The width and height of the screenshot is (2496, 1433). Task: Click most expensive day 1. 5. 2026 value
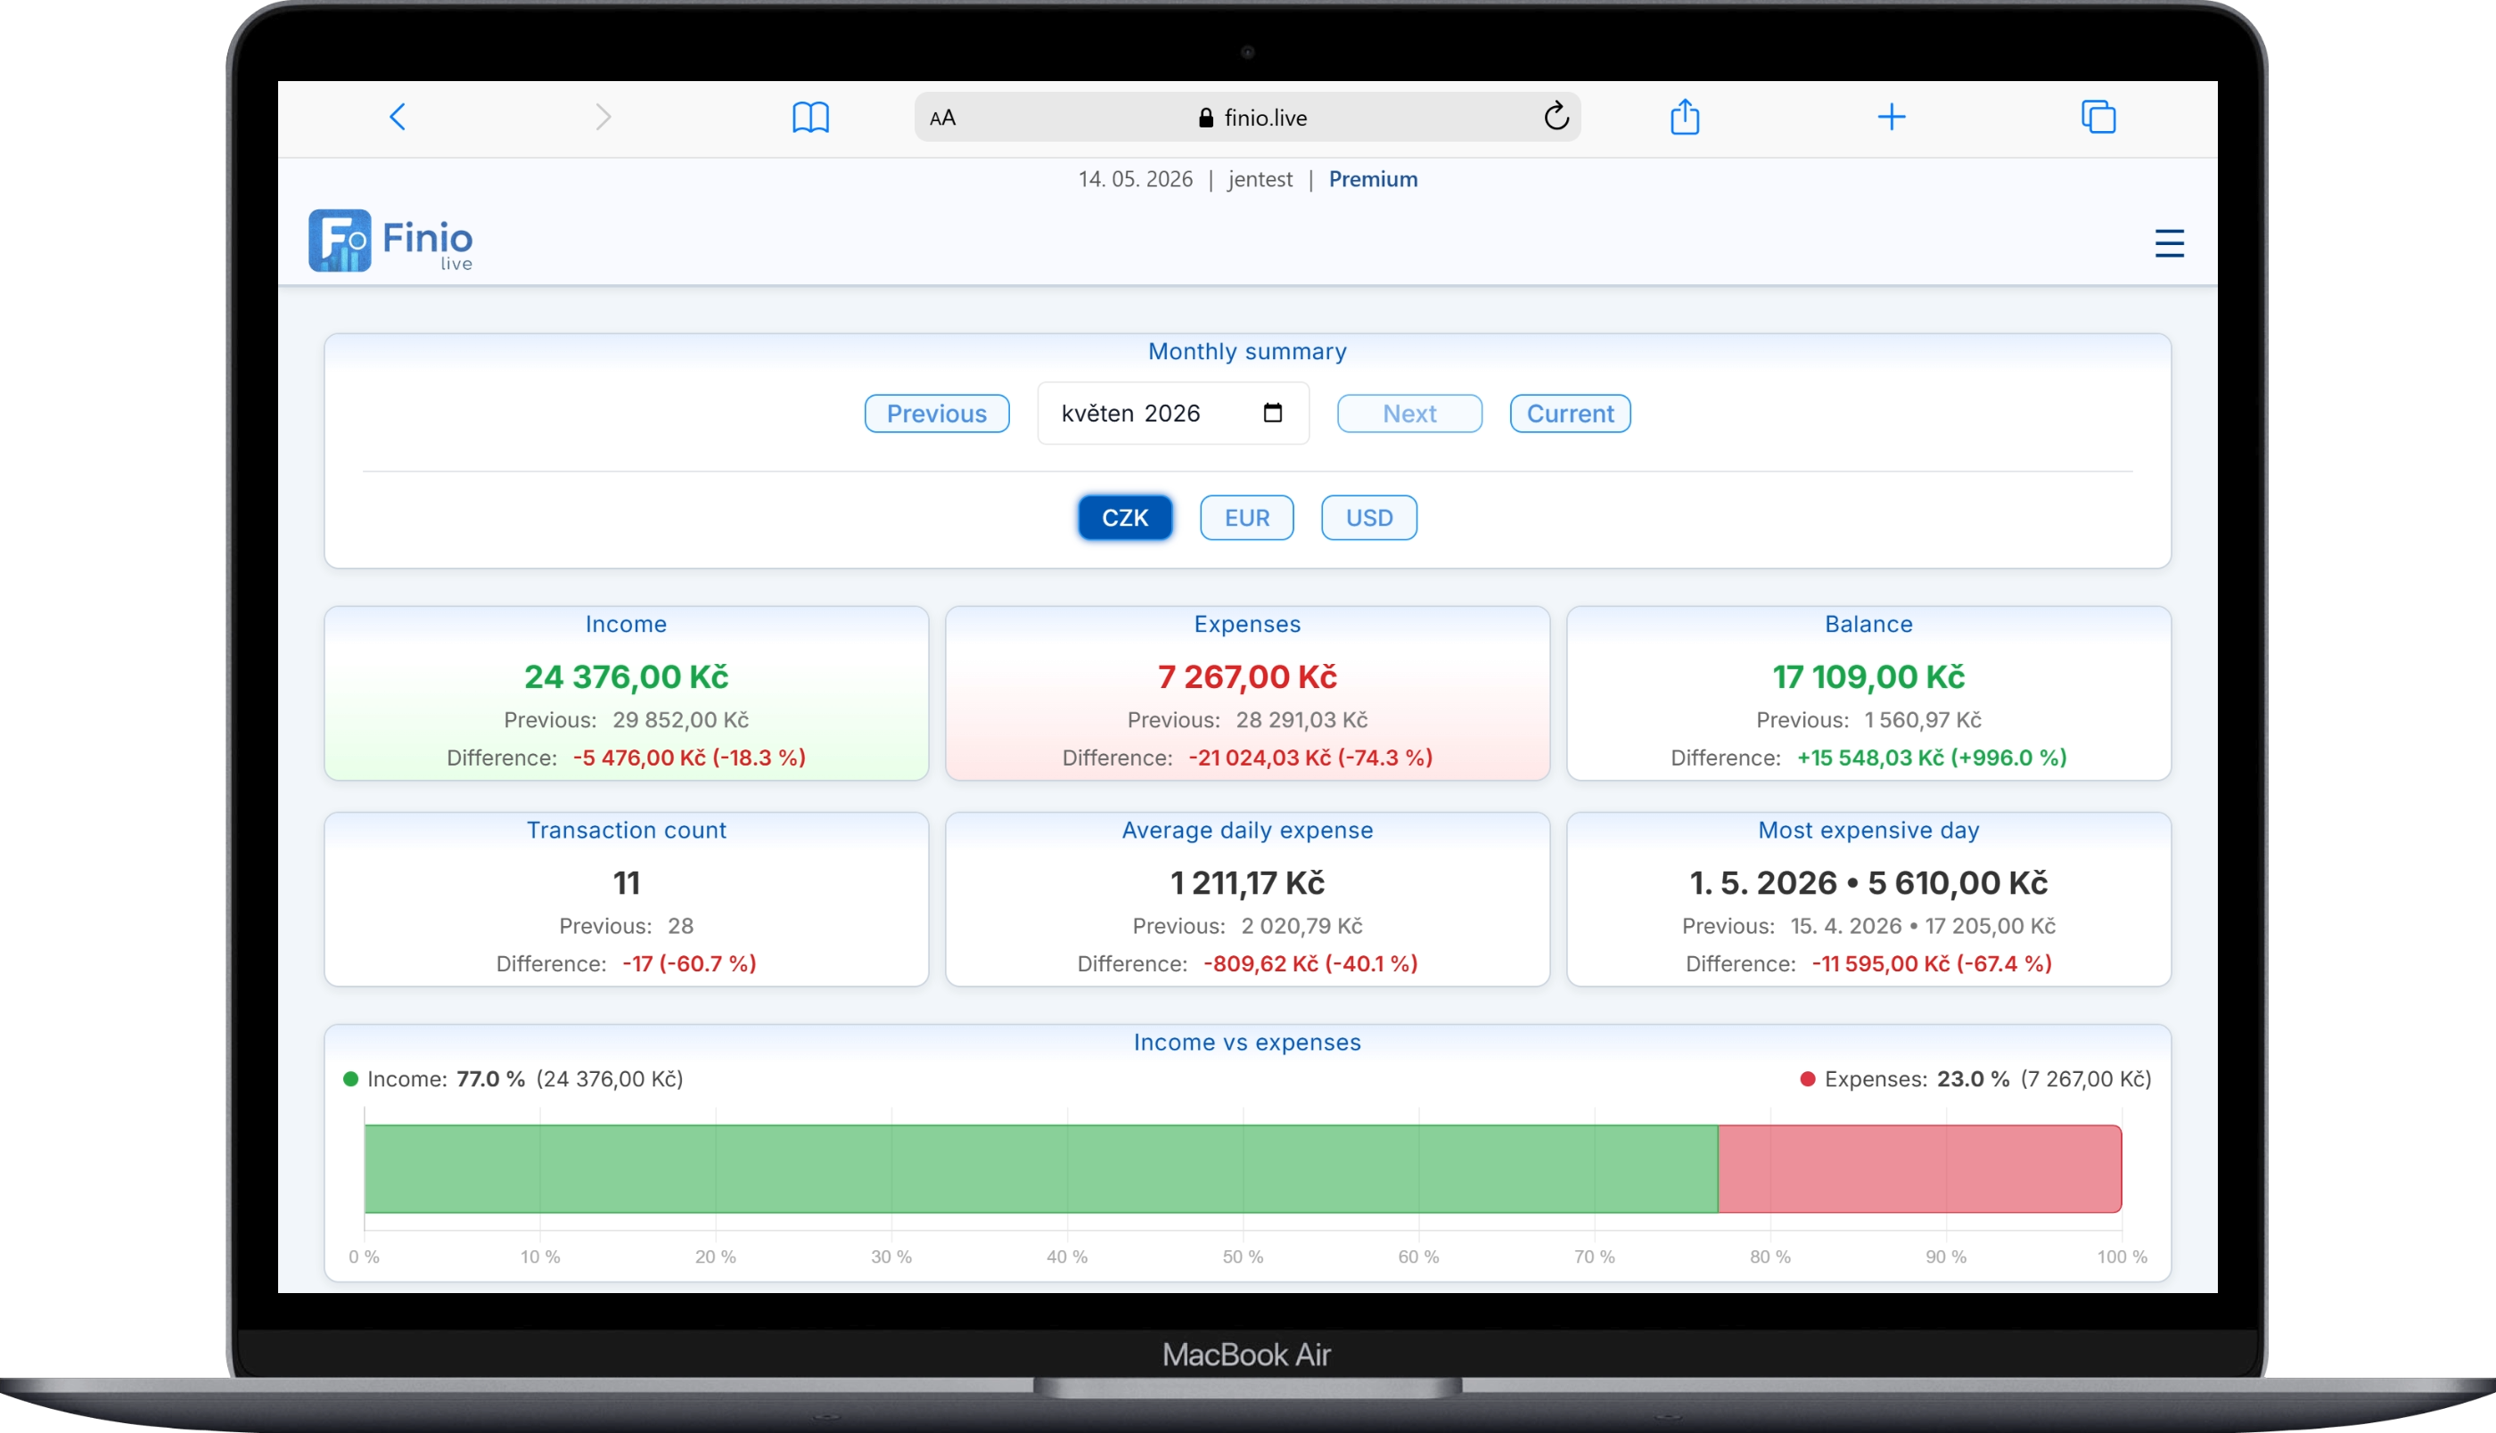coord(1868,883)
